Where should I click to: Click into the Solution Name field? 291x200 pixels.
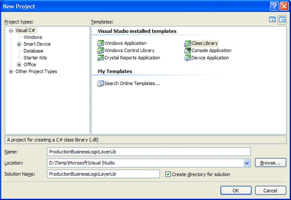coord(104,174)
